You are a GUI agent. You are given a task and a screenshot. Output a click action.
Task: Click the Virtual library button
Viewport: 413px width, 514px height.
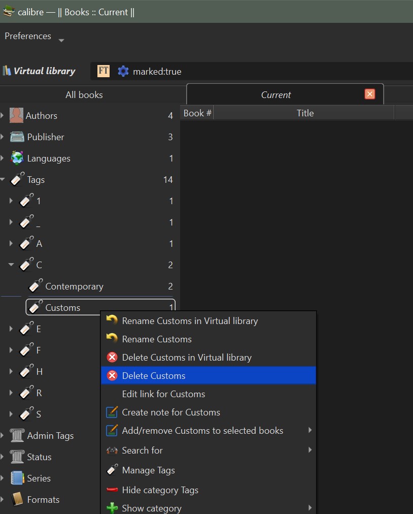click(40, 71)
